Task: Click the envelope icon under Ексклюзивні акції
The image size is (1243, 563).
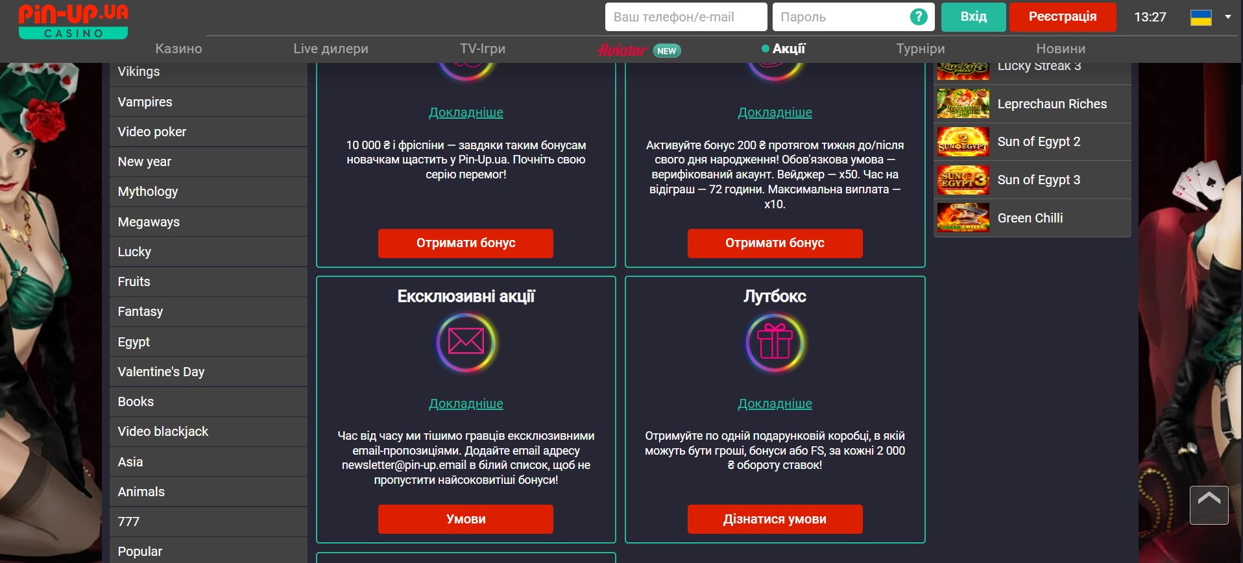Action: pyautogui.click(x=466, y=342)
